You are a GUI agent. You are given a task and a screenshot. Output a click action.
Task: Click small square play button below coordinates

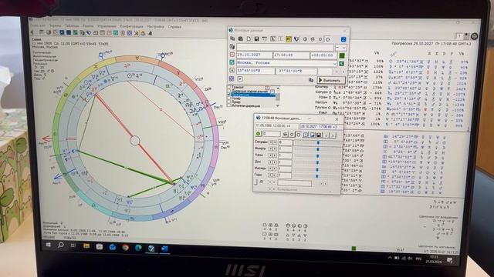point(240,78)
